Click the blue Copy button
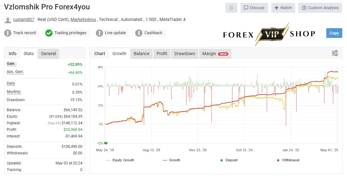The width and height of the screenshot is (347, 176). pyautogui.click(x=334, y=33)
